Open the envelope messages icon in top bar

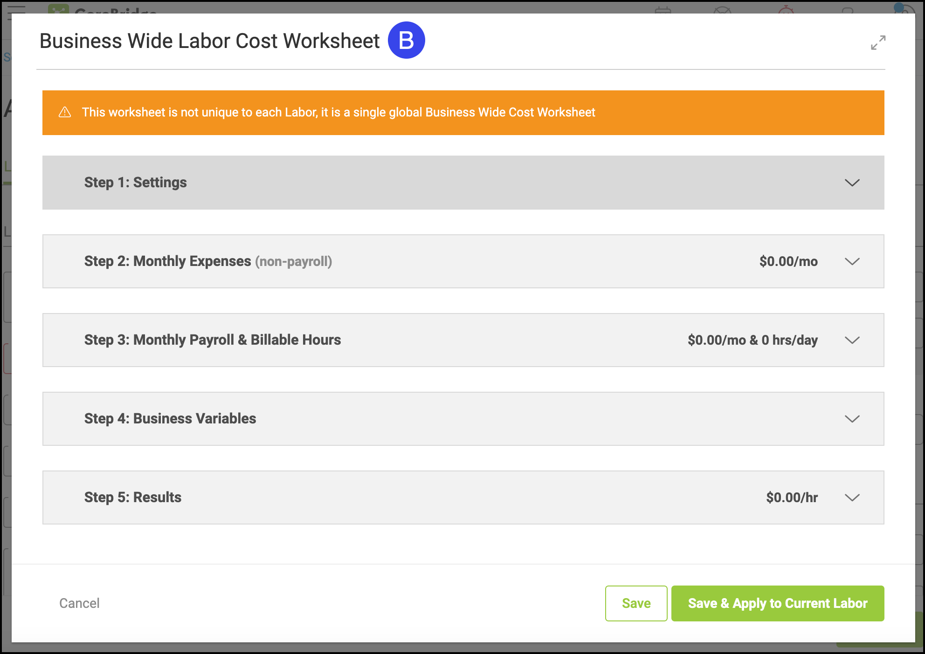point(722,9)
